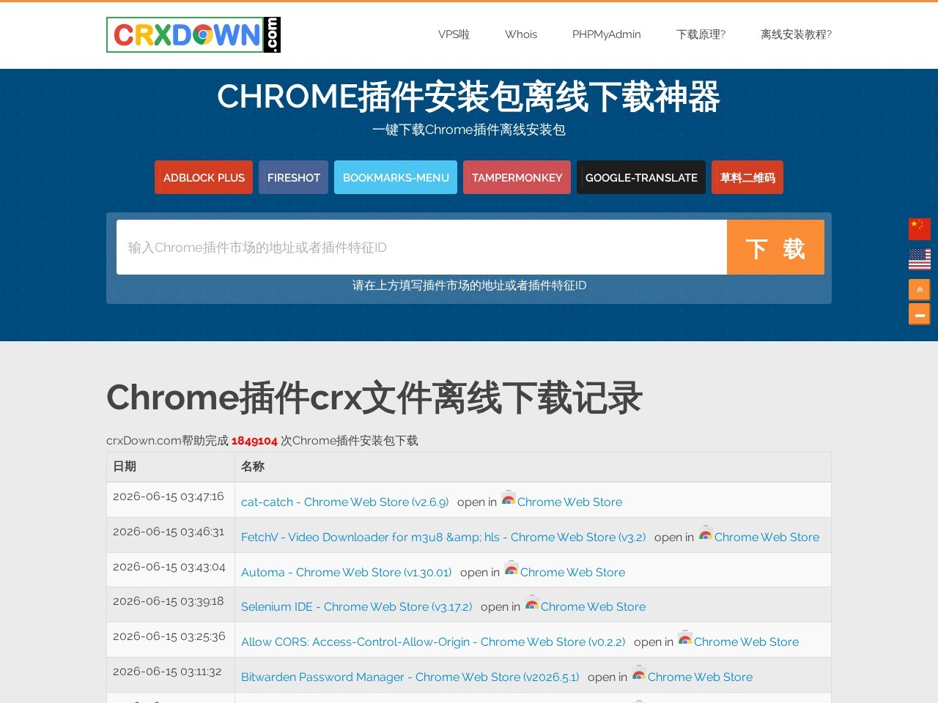Open the Selenium IDE v3.17.2 download link

tap(356, 607)
